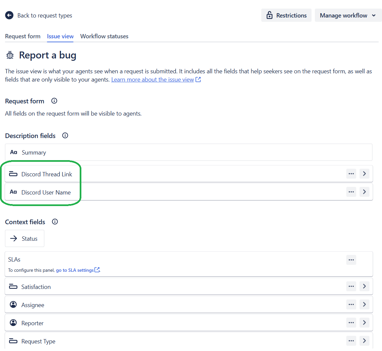Open the Learn more about the issue view link
This screenshot has width=382, height=351.
[152, 79]
